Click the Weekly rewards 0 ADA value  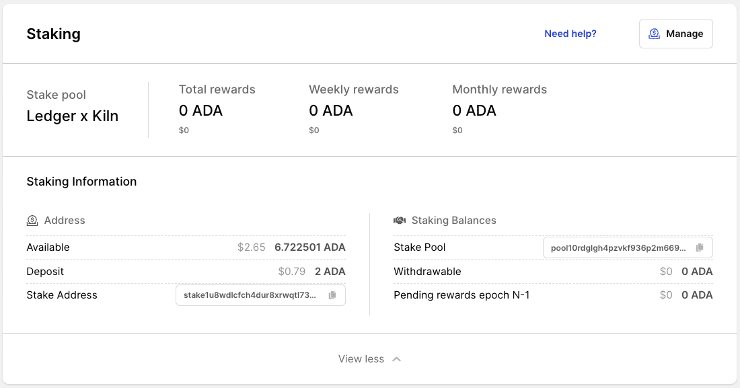click(x=331, y=110)
